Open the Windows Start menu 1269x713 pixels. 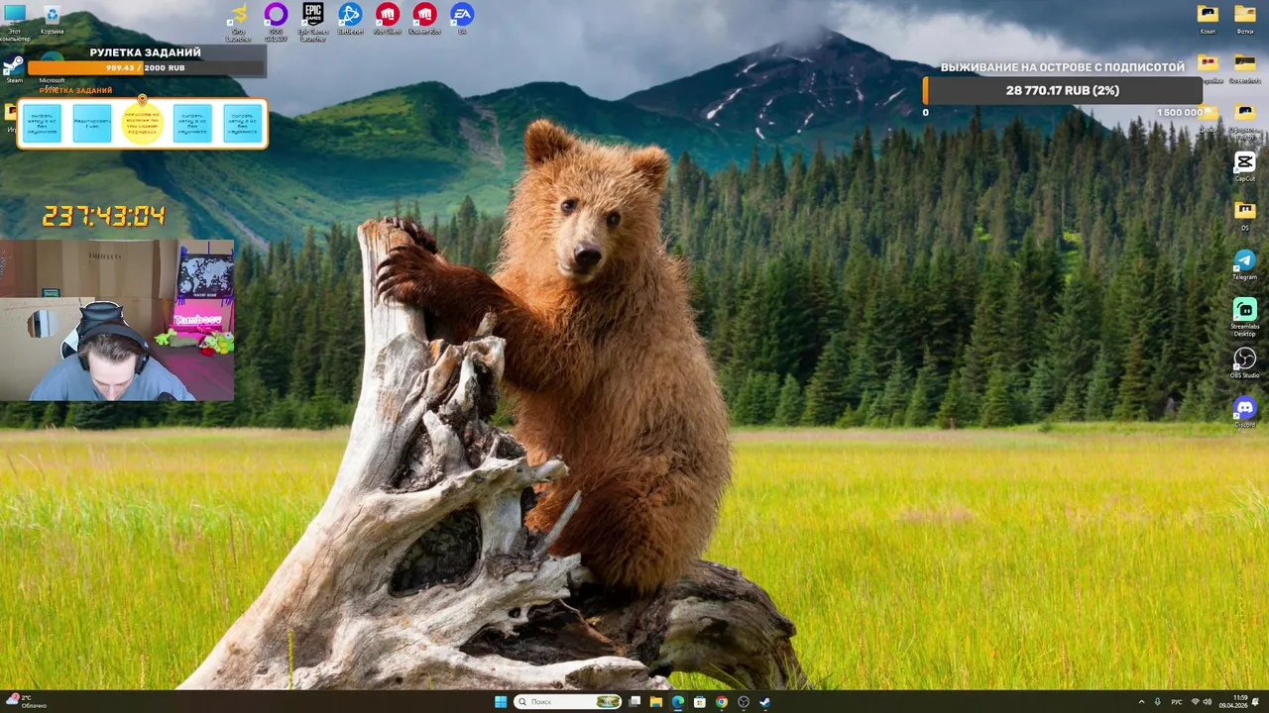point(501,702)
